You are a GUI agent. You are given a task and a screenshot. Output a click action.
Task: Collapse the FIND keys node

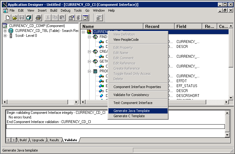point(89,37)
